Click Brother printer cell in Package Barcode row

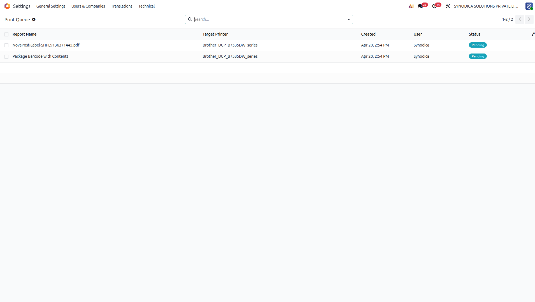pyautogui.click(x=230, y=56)
